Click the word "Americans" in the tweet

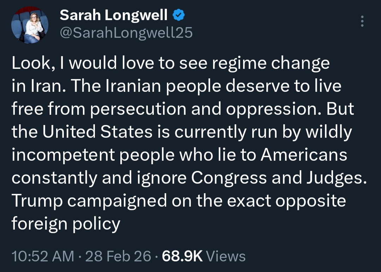click(x=304, y=155)
